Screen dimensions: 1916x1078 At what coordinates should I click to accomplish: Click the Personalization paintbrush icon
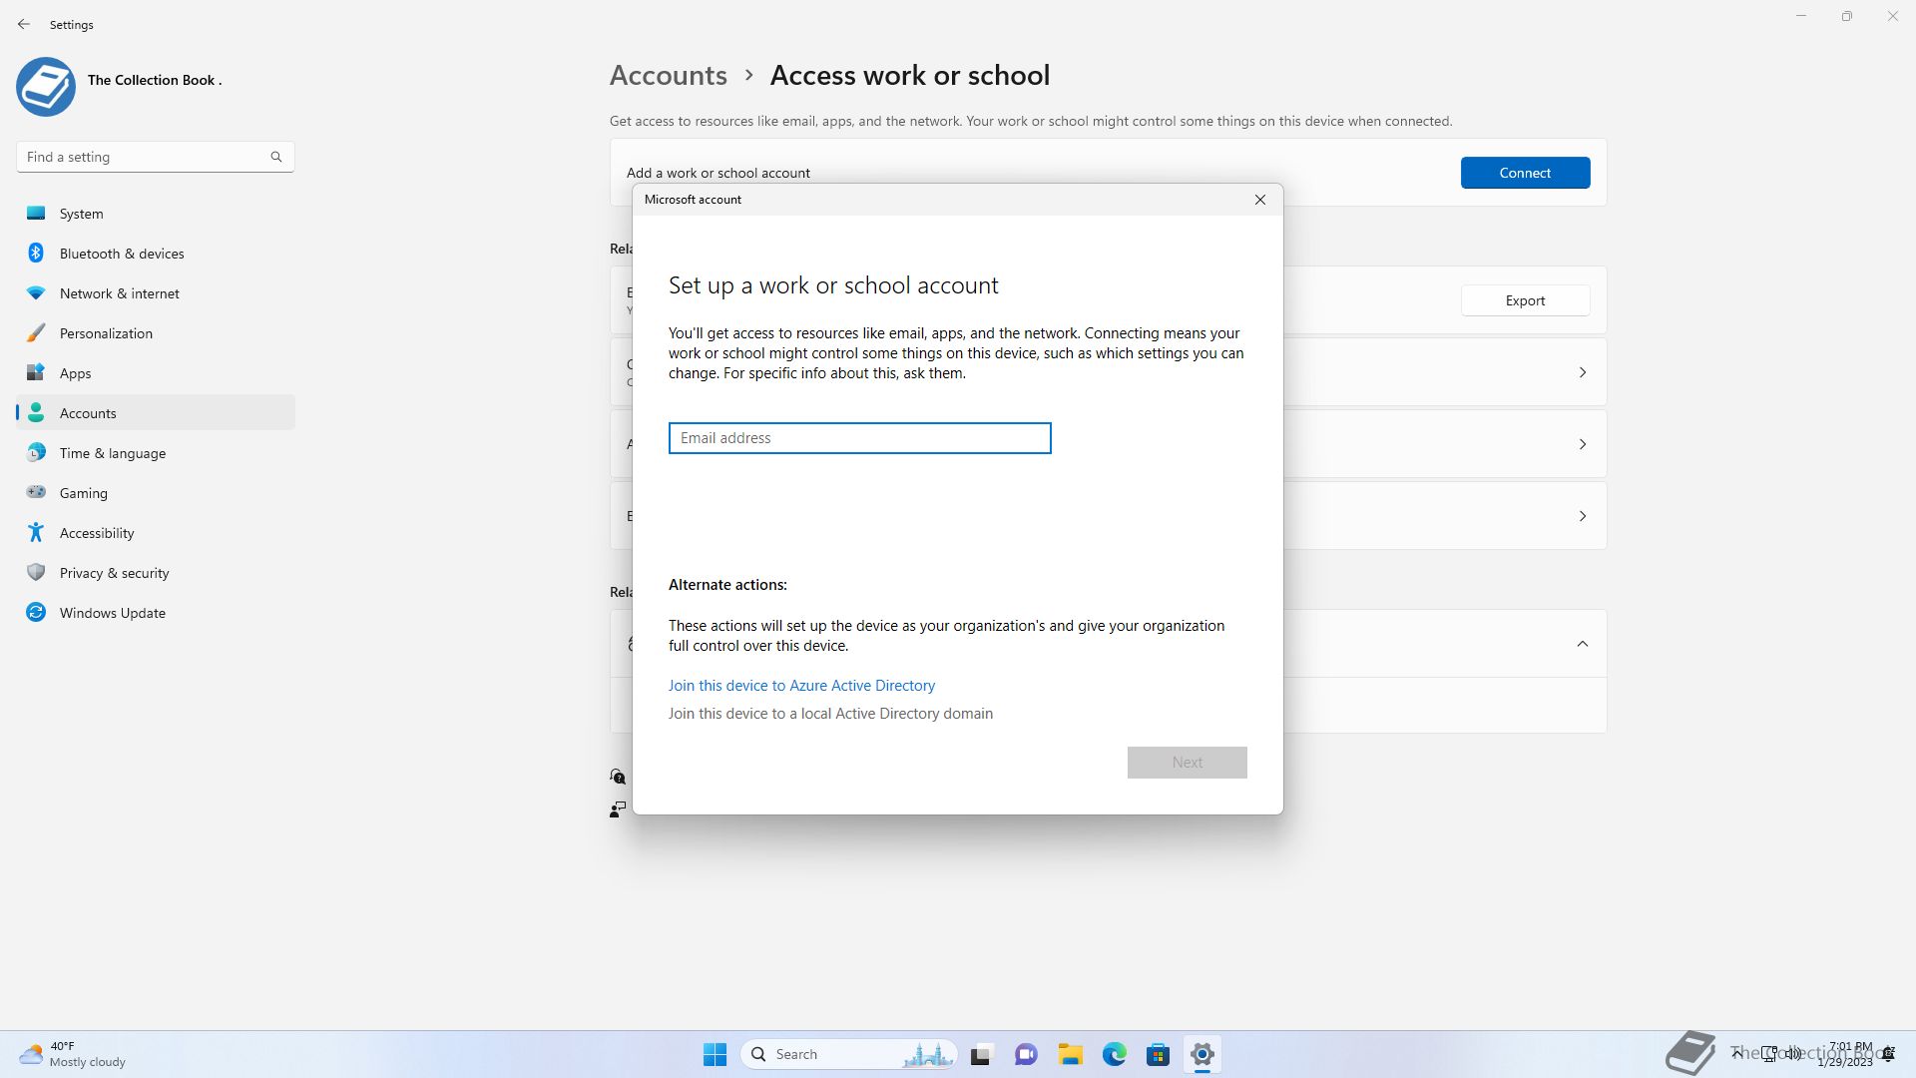[x=36, y=332]
